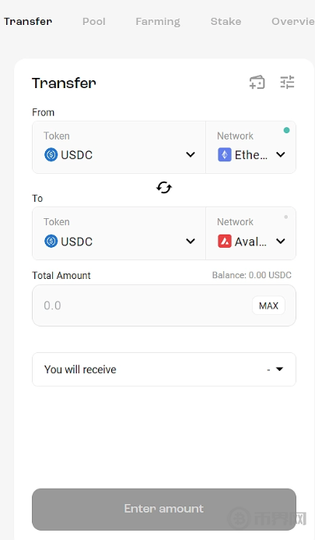Click the Avalanche network logo

coord(225,241)
